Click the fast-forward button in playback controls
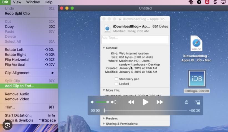 pyautogui.click(x=160, y=102)
